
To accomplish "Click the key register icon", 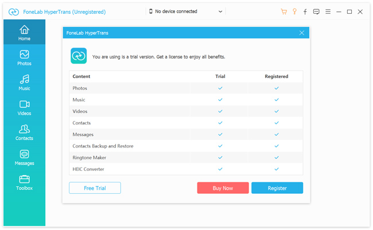I will [x=294, y=11].
